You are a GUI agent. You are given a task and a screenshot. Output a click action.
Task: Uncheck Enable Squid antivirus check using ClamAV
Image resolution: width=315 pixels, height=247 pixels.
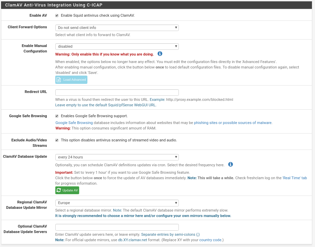57,15
